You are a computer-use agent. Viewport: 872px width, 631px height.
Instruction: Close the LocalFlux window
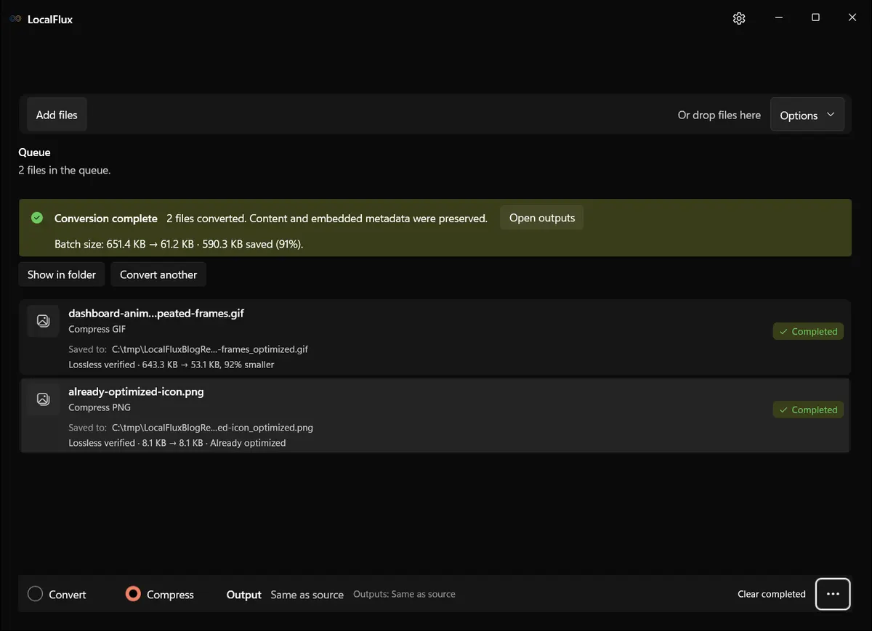point(852,17)
